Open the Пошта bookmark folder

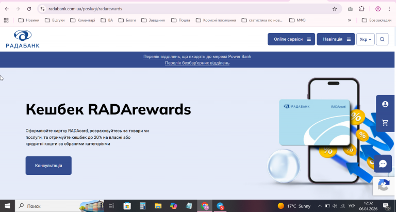coord(180,20)
